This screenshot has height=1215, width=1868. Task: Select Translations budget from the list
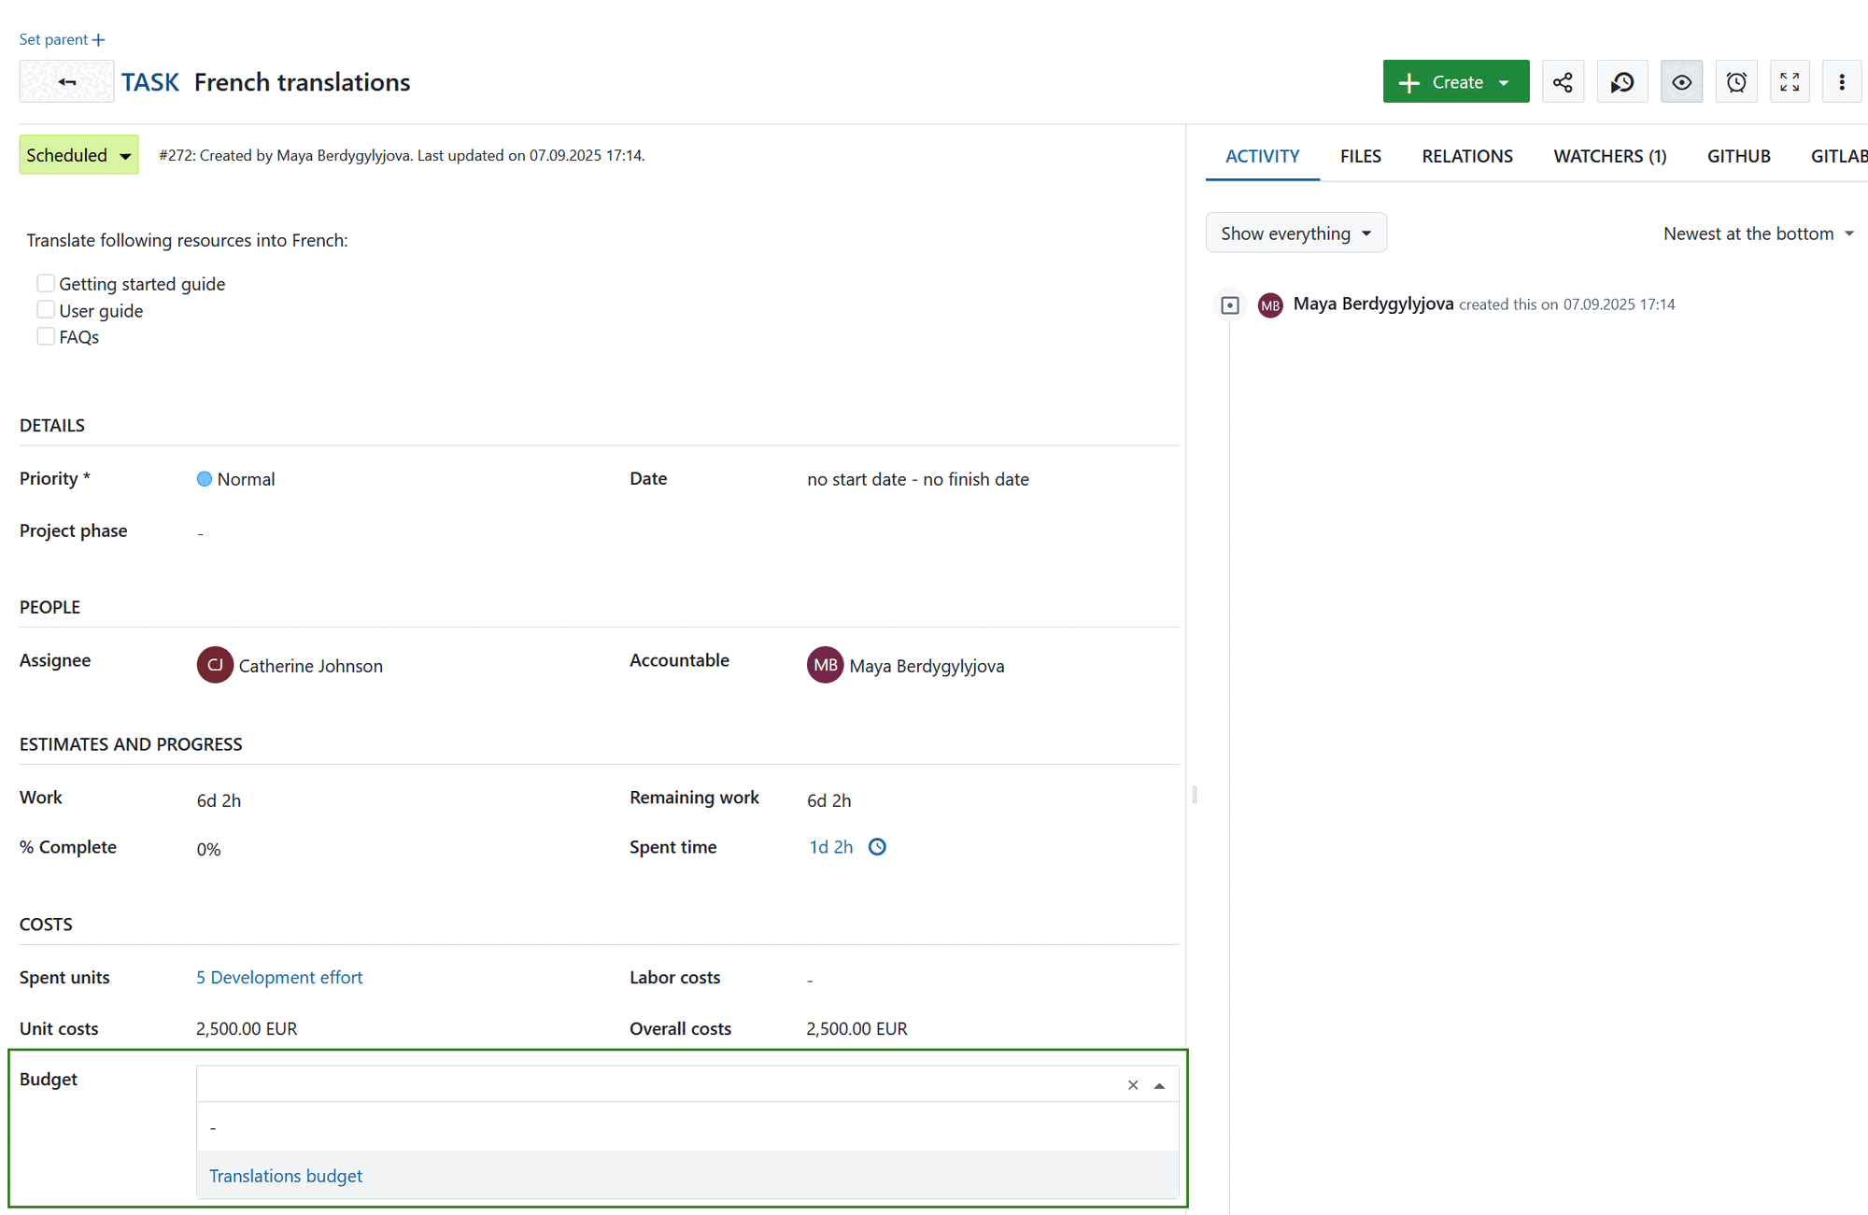point(286,1175)
